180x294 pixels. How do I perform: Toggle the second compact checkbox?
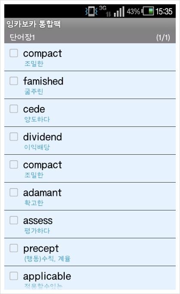[14, 165]
